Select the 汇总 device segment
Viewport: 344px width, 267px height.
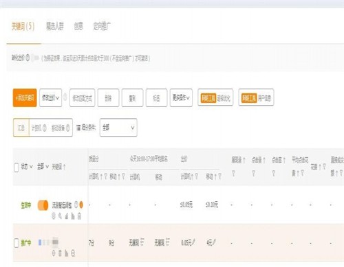point(21,128)
